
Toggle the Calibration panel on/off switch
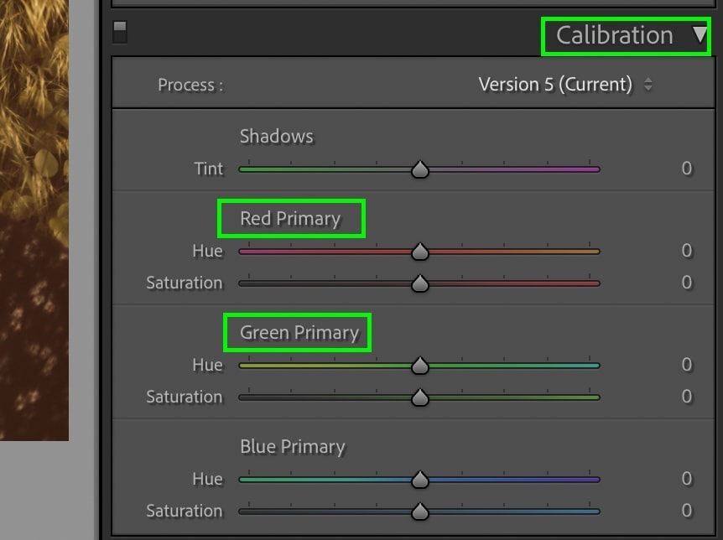(120, 32)
